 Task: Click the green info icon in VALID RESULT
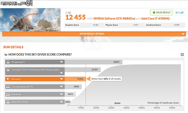coord(154,12)
